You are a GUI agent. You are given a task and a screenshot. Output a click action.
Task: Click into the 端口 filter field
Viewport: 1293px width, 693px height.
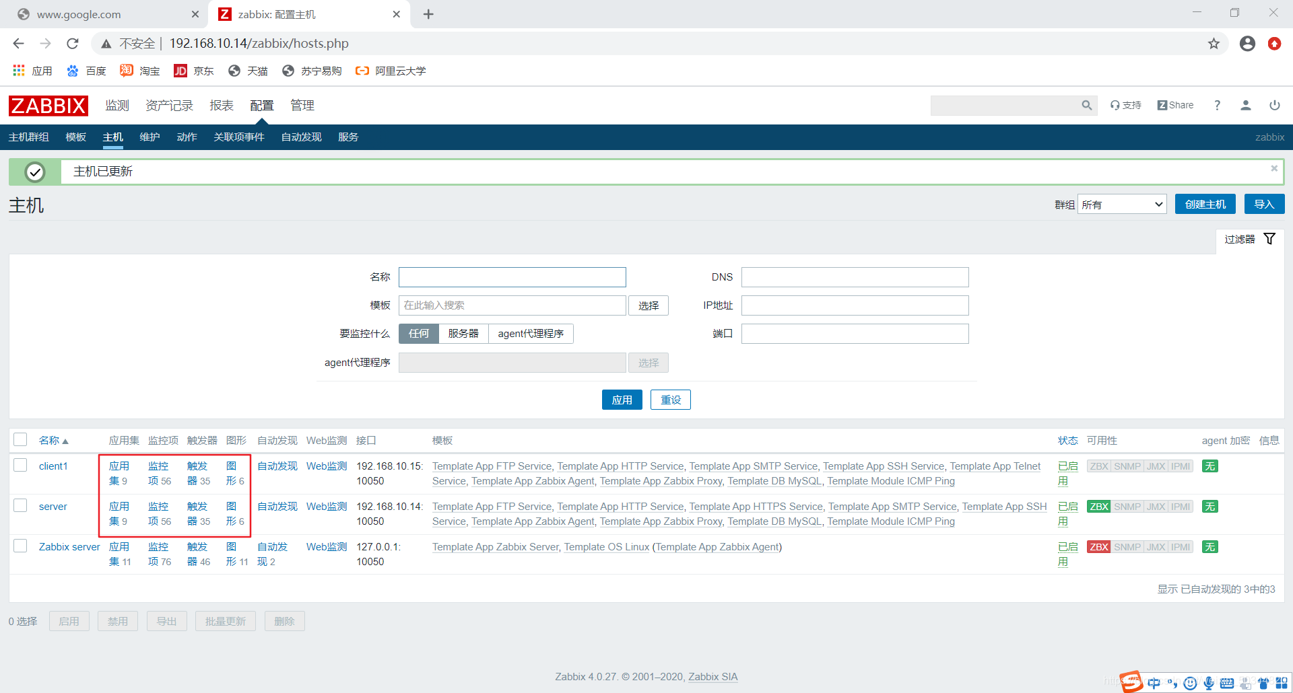pyautogui.click(x=855, y=334)
